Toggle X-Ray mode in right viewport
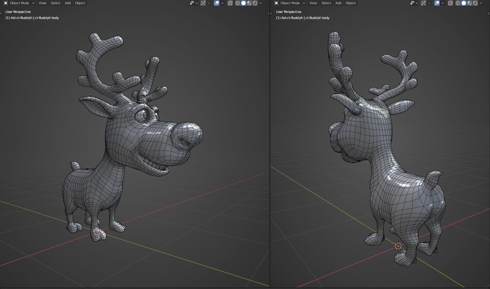 pos(451,3)
